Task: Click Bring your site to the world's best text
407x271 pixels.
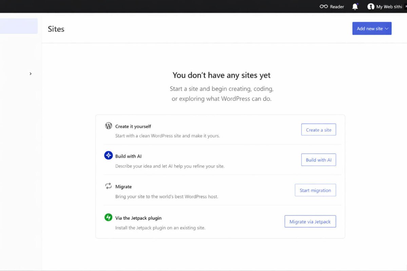Action: (167, 196)
